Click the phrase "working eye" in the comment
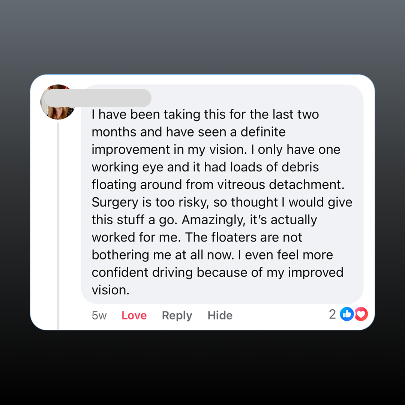Screen dimensions: 405x405 (x=127, y=167)
